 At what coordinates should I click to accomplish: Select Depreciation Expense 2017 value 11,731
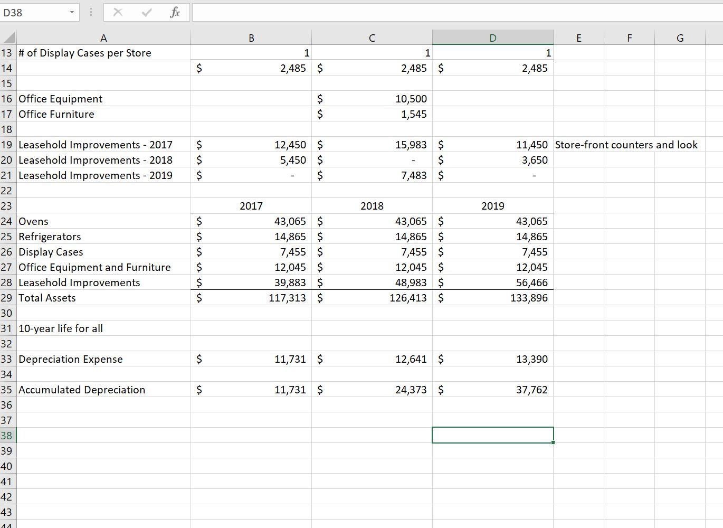pos(251,359)
